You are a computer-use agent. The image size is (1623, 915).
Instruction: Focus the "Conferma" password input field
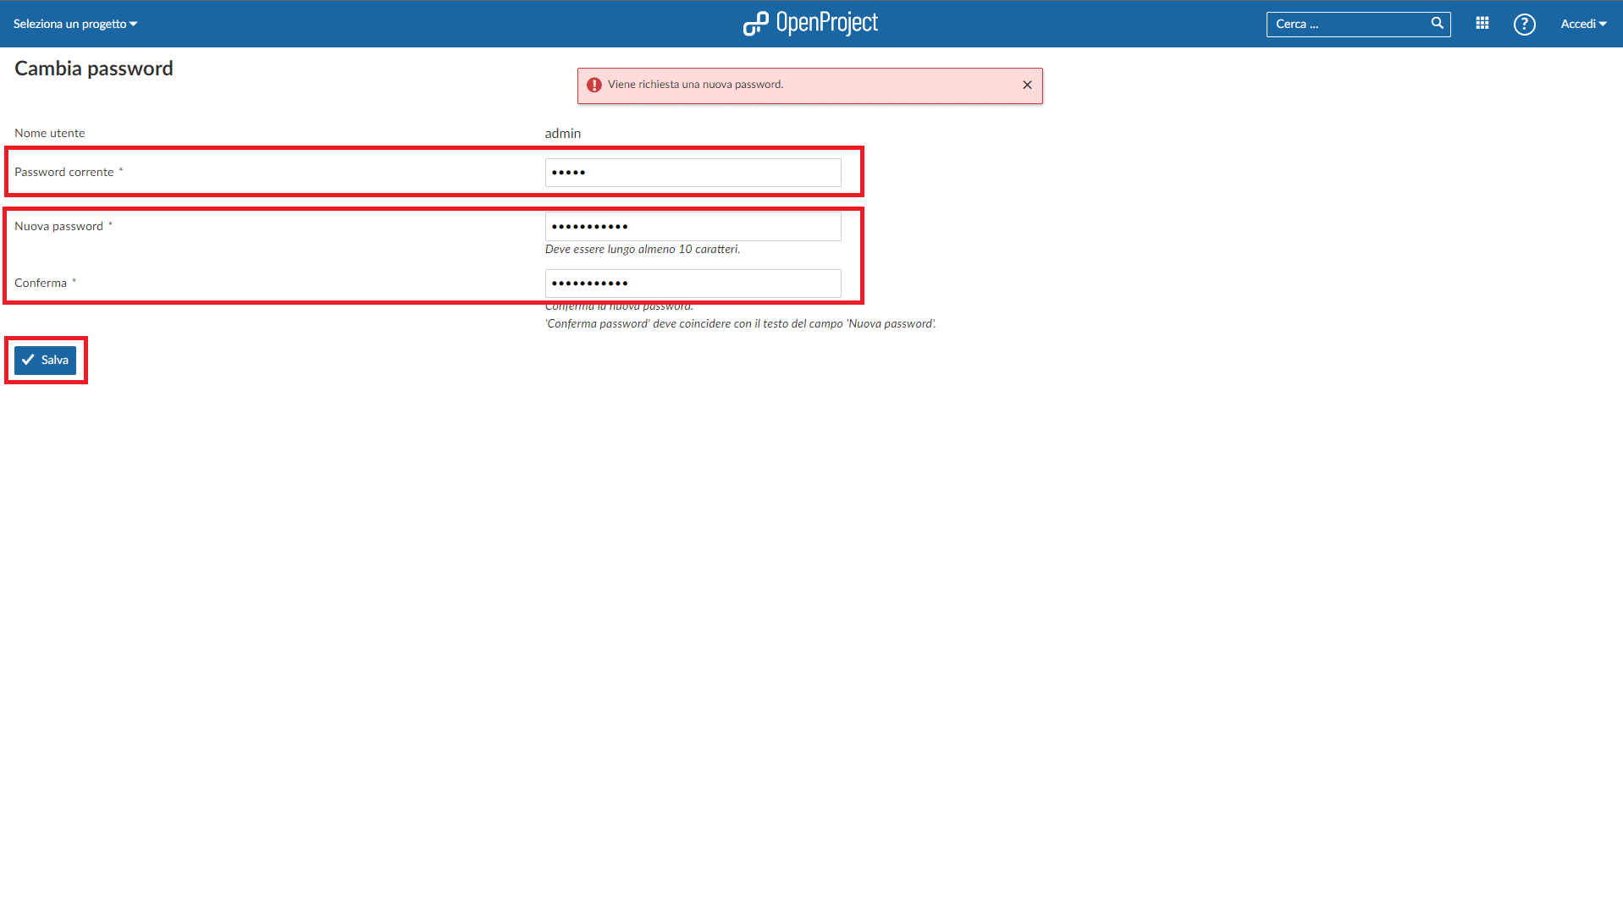(x=693, y=284)
